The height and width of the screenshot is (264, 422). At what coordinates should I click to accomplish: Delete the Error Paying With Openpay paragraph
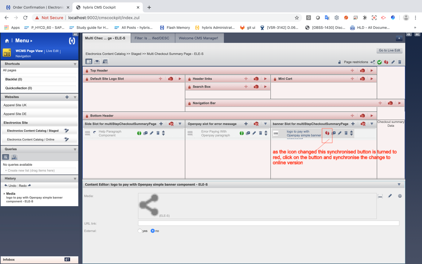coord(260,133)
